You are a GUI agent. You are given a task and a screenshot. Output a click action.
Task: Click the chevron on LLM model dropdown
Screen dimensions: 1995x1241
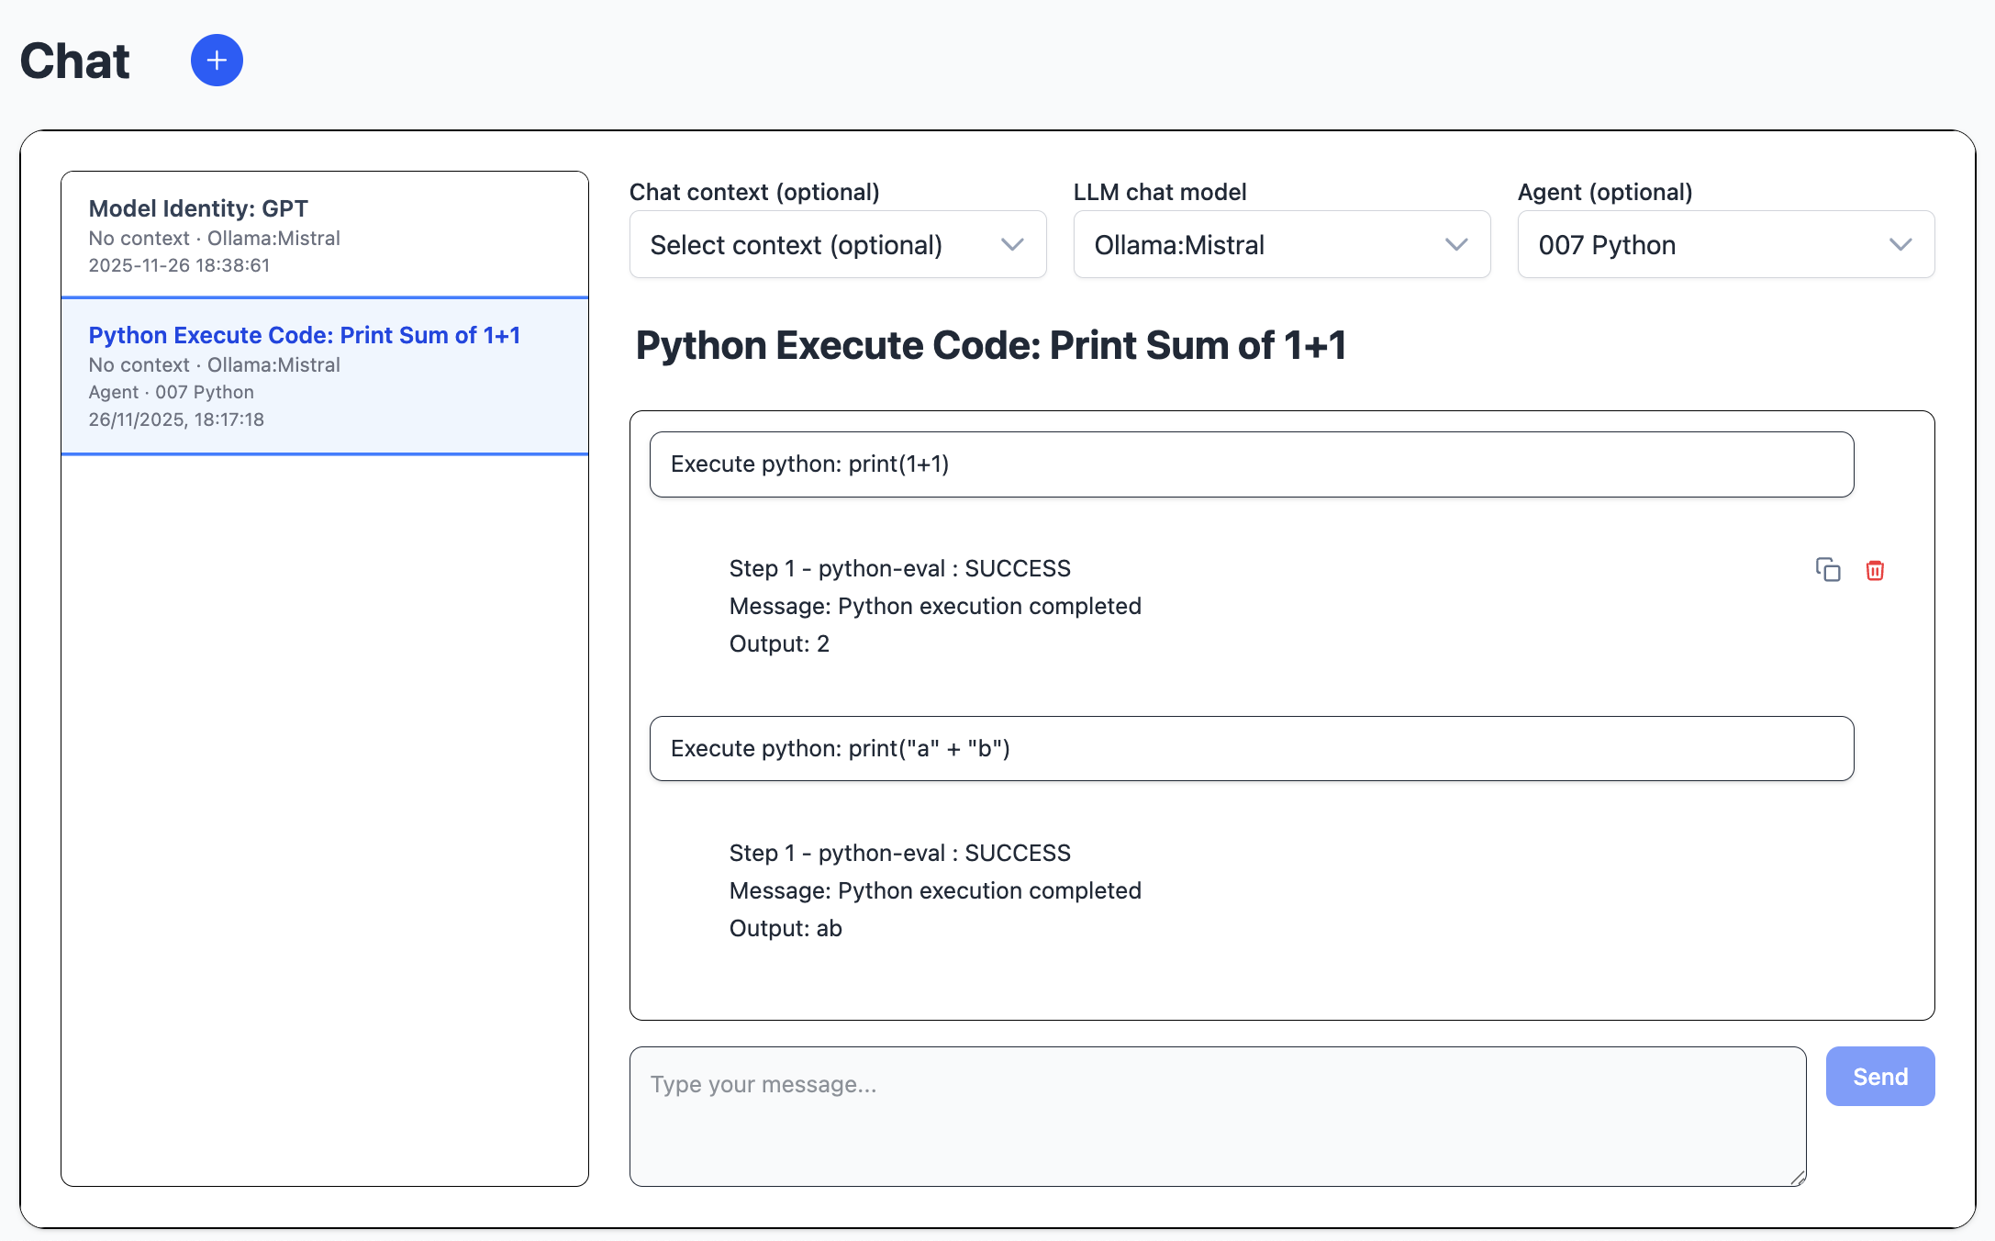[x=1456, y=244]
